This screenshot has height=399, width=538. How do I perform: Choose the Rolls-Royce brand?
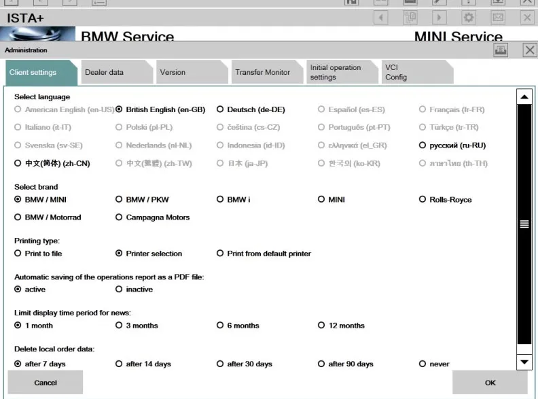[x=445, y=200]
